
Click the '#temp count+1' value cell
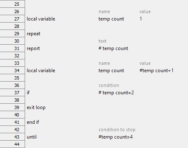pos(156,71)
